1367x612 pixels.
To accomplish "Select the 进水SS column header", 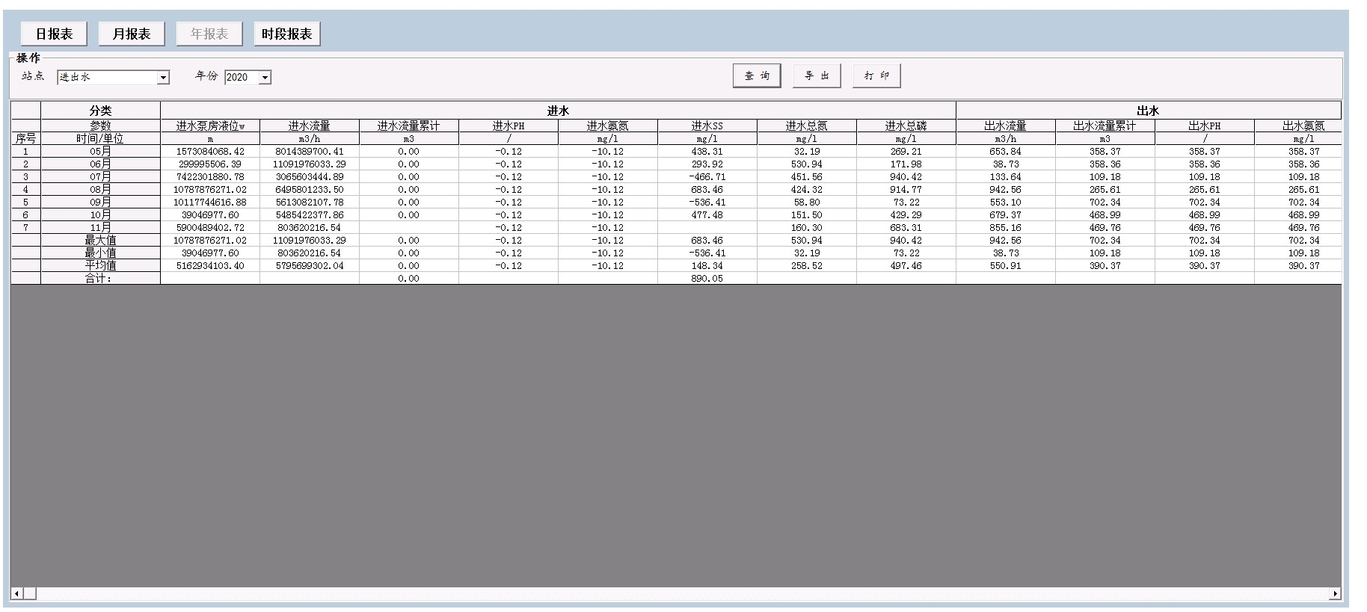I will [707, 126].
